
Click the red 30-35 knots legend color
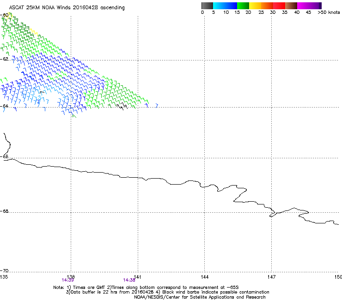click(x=279, y=6)
